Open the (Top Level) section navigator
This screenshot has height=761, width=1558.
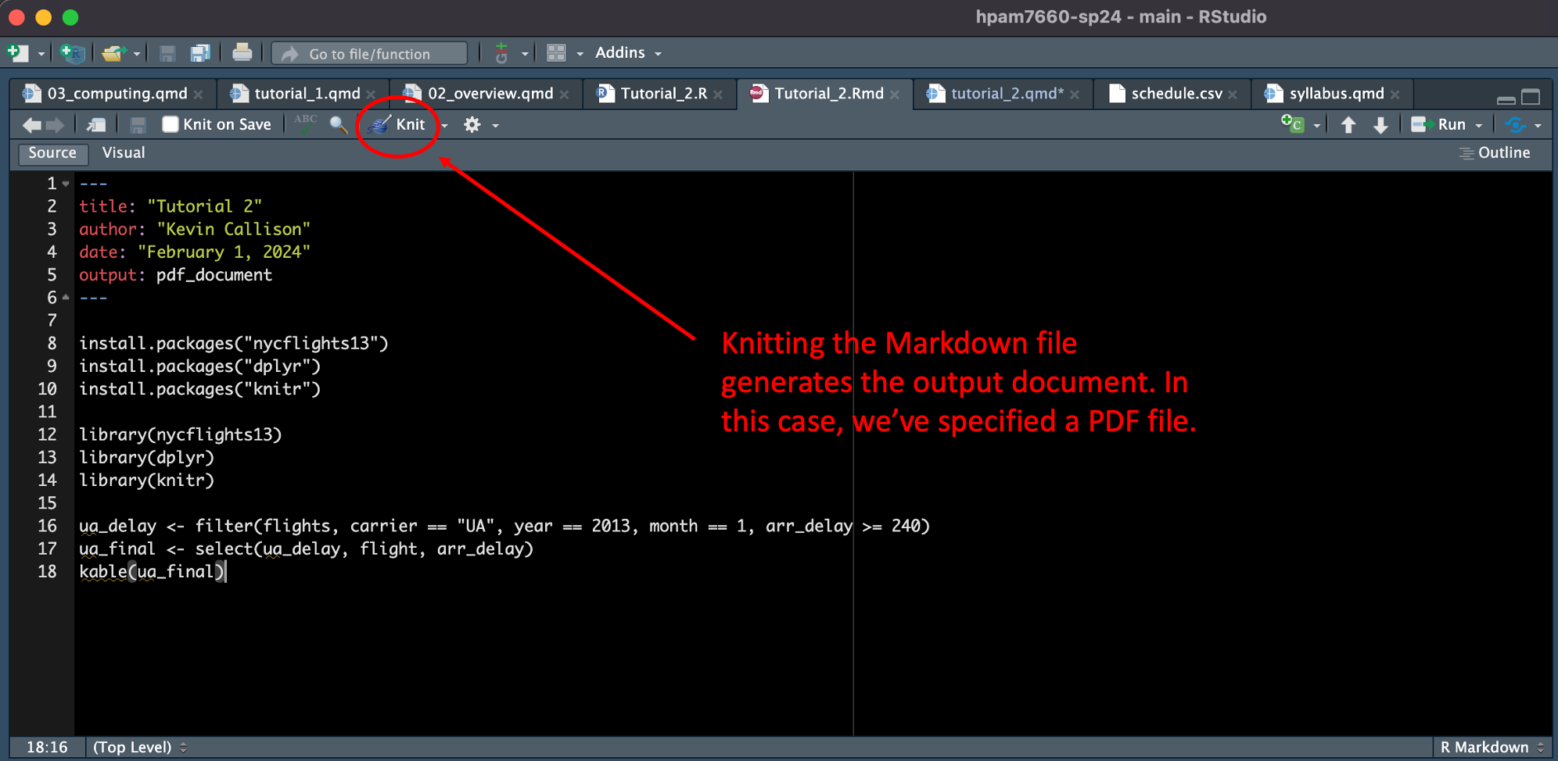click(139, 748)
